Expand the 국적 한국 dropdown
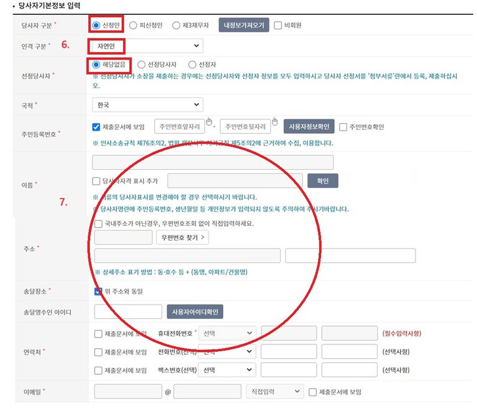 pyautogui.click(x=147, y=105)
